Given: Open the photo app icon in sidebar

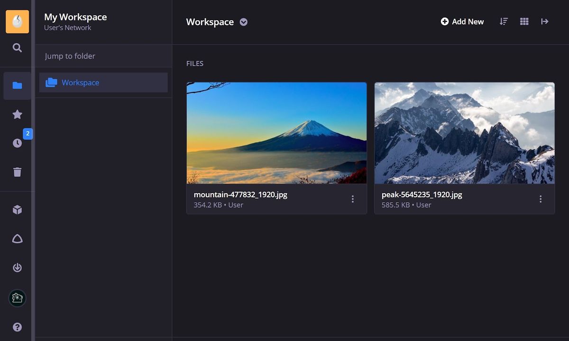Looking at the screenshot, I should pyautogui.click(x=17, y=298).
